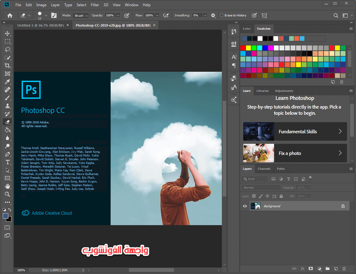The height and width of the screenshot is (274, 356).
Task: Open the layer blending mode Normal dropdown
Action: (x=261, y=187)
